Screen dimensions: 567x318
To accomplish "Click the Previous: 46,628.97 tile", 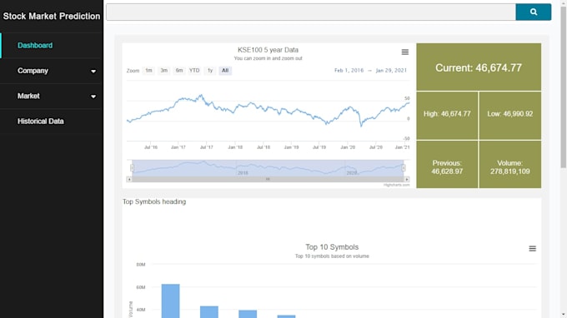I will point(447,165).
